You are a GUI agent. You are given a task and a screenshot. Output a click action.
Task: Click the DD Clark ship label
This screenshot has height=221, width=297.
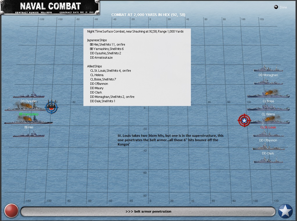coord(268,153)
